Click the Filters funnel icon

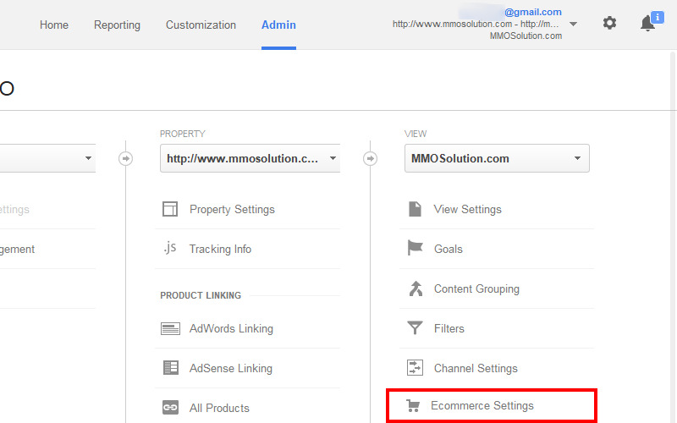point(416,328)
